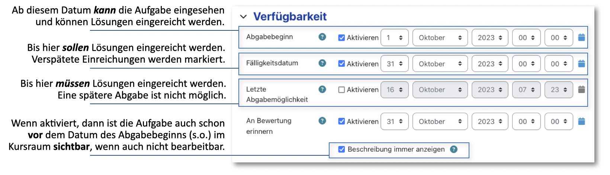Open An Bewertung erinnern hour dropdown
This screenshot has width=610, height=175.
pyautogui.click(x=526, y=121)
